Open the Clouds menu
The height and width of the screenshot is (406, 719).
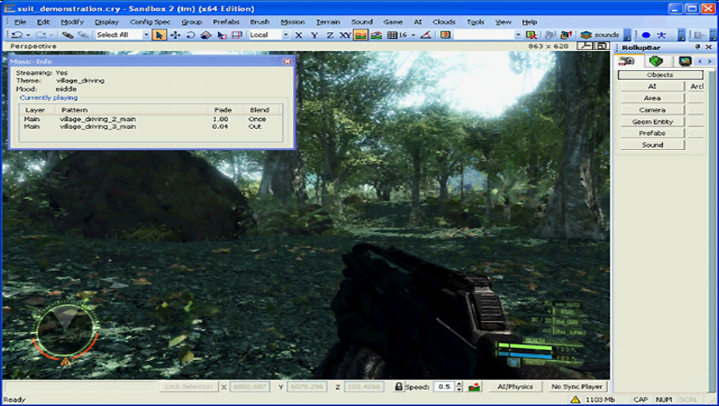444,22
